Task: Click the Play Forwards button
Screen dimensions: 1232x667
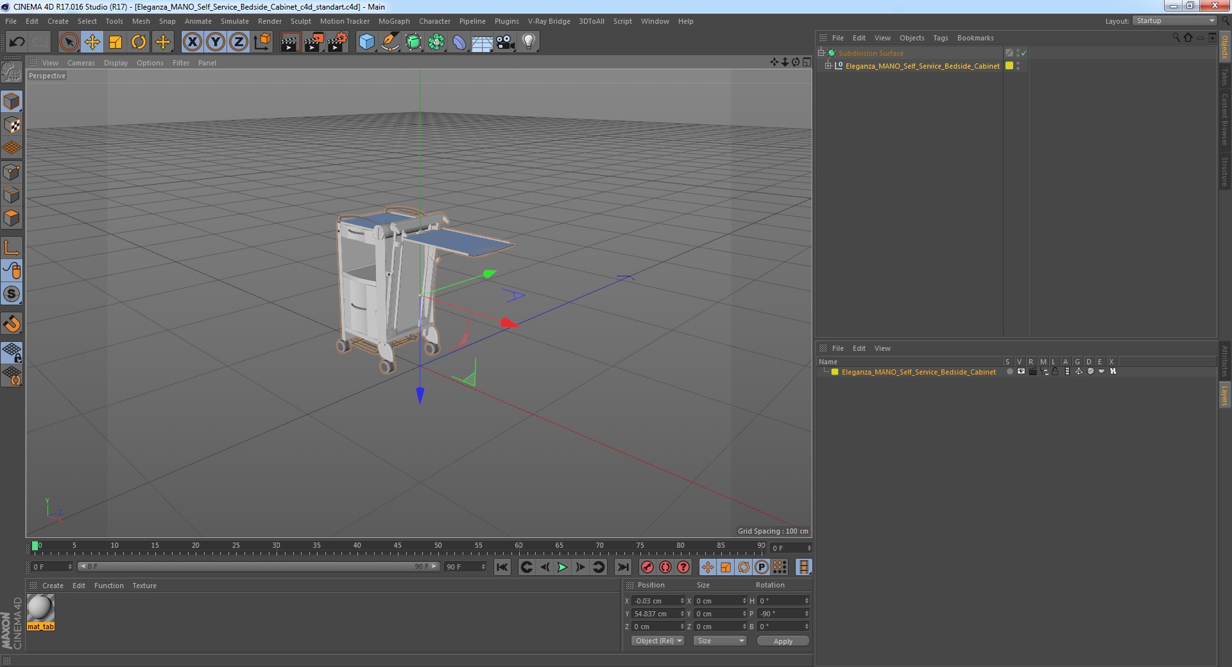Action: 562,567
